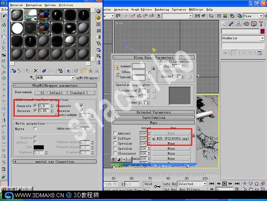Toggle first Specular map checkbox in Maps
The width and height of the screenshot is (267, 201).
115,143
